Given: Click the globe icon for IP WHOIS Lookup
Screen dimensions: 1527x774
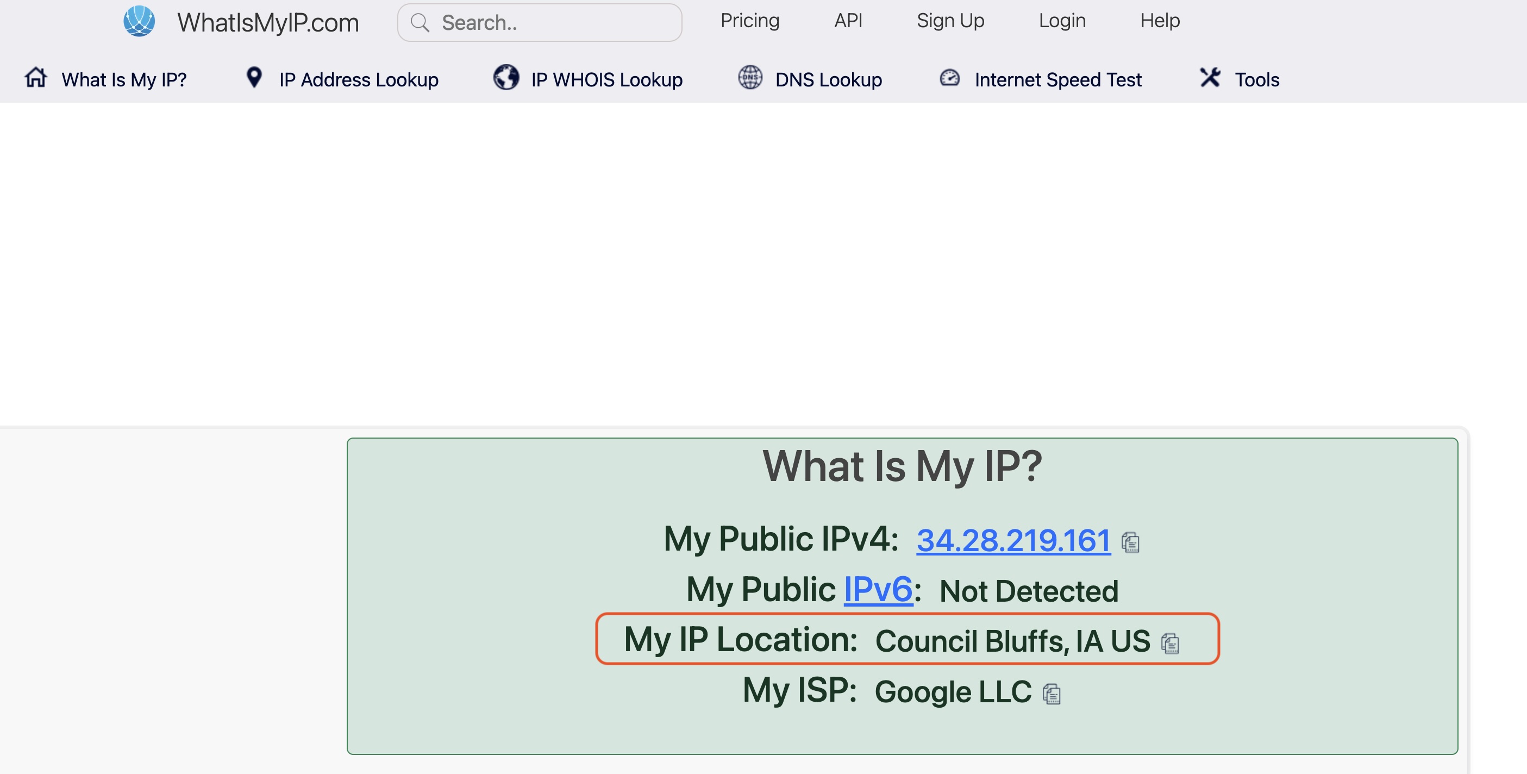Looking at the screenshot, I should [506, 77].
